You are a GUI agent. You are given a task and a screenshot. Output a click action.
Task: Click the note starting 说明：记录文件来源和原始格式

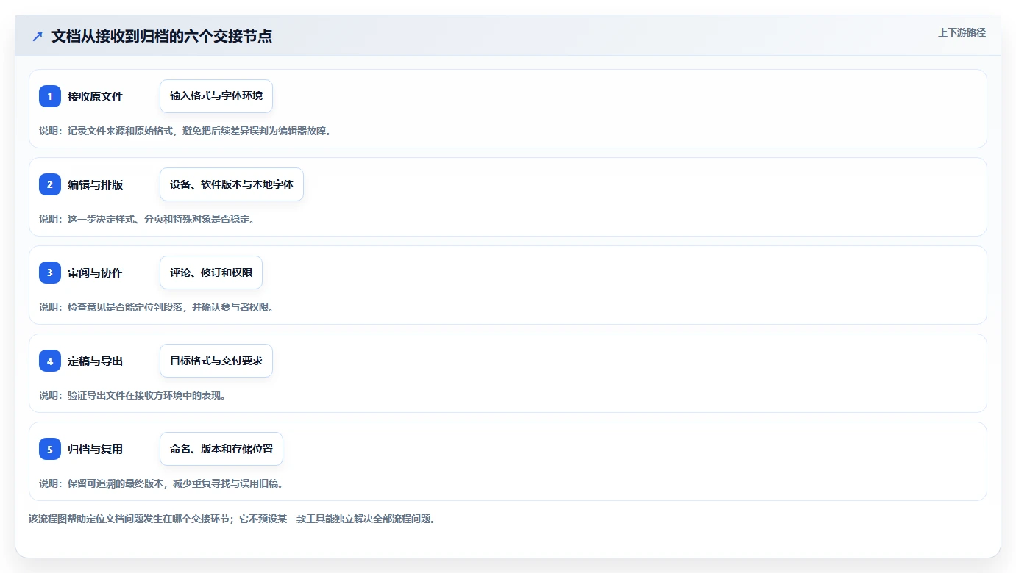(185, 131)
